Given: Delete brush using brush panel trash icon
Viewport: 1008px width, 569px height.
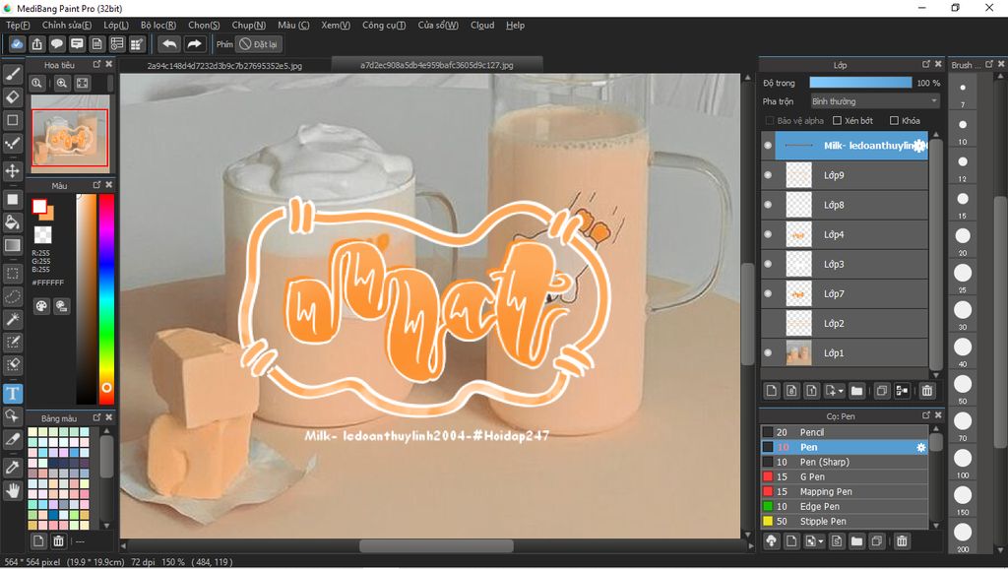Looking at the screenshot, I should (902, 541).
